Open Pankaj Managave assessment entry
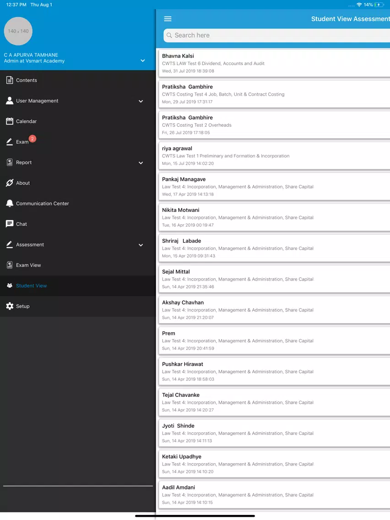 (274, 186)
